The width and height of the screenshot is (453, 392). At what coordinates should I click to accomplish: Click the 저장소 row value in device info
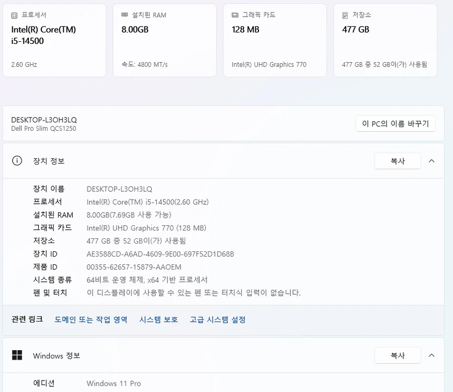tap(136, 241)
